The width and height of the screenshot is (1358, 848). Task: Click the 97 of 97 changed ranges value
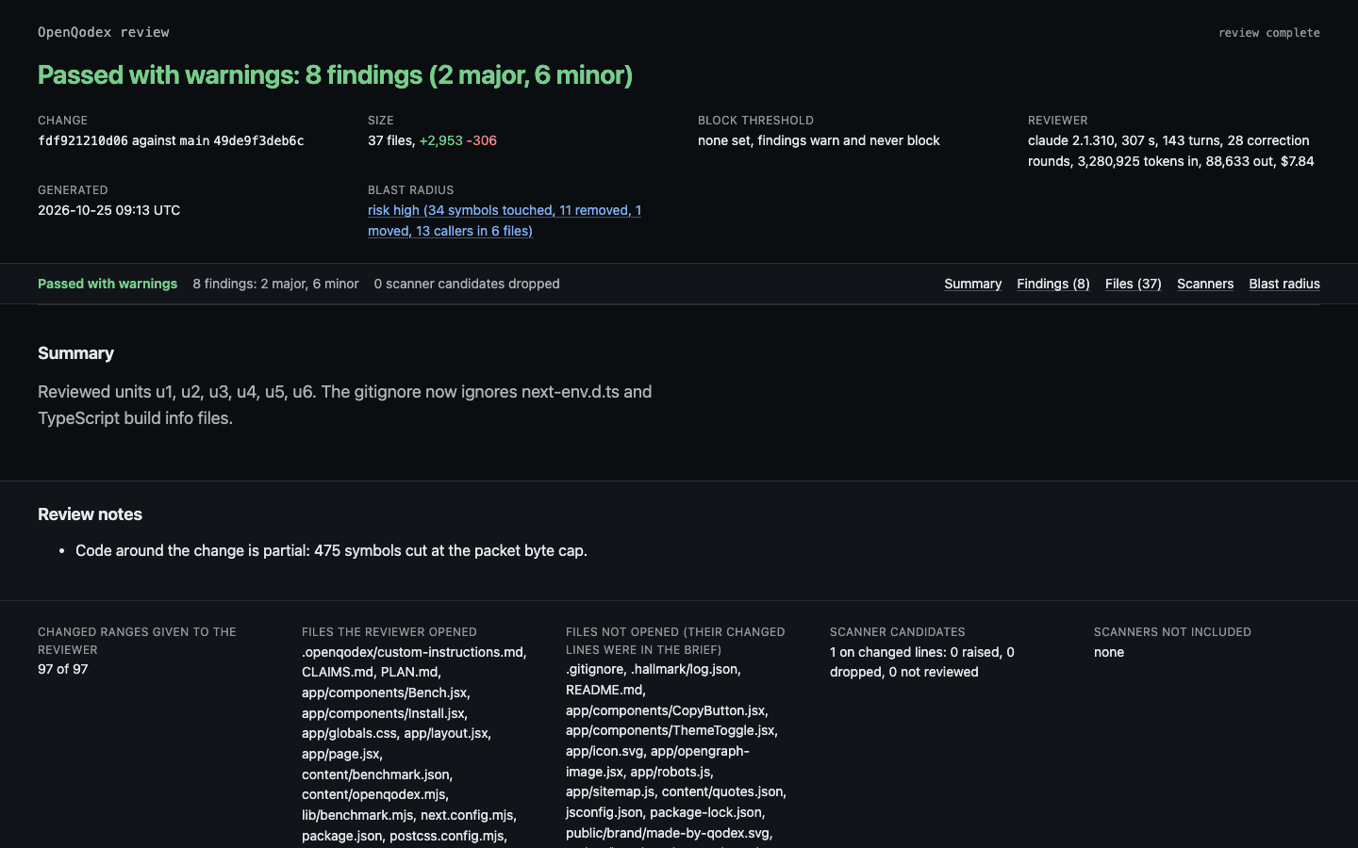click(63, 669)
